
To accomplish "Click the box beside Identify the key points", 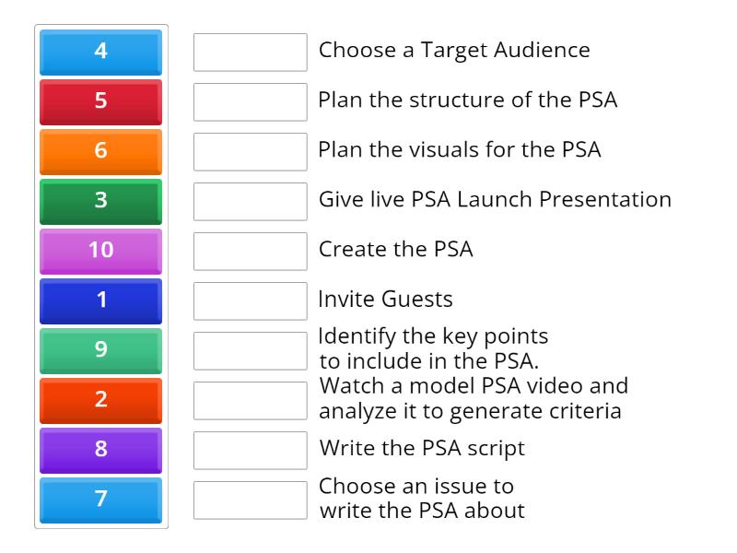I will coord(251,348).
